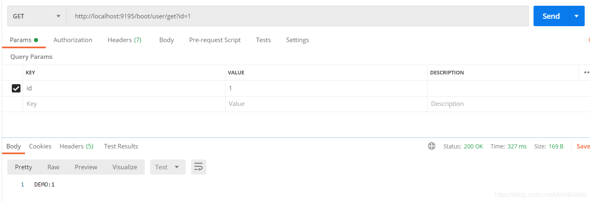Open the request Settings tab
The height and width of the screenshot is (202, 590).
tap(297, 40)
